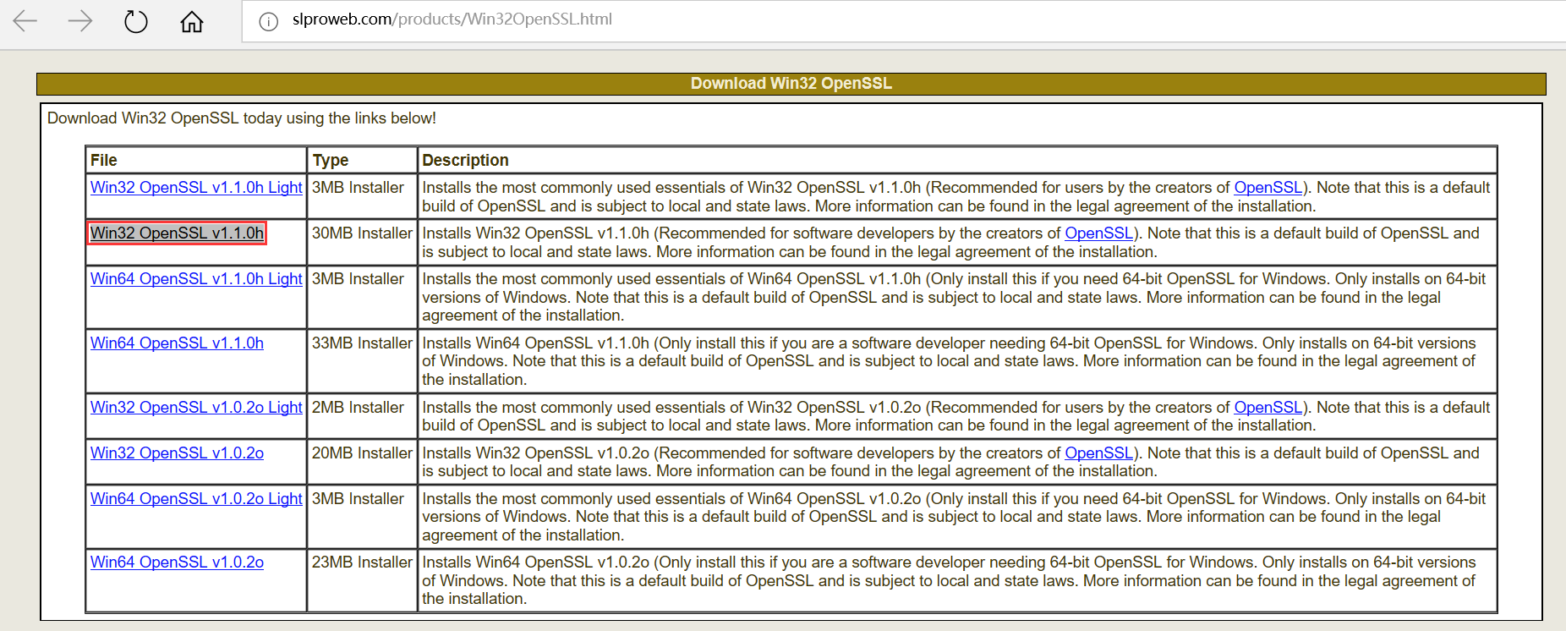Download the Win64 OpenSSL v1.0.2o installer
This screenshot has width=1566, height=631.
pyautogui.click(x=177, y=562)
